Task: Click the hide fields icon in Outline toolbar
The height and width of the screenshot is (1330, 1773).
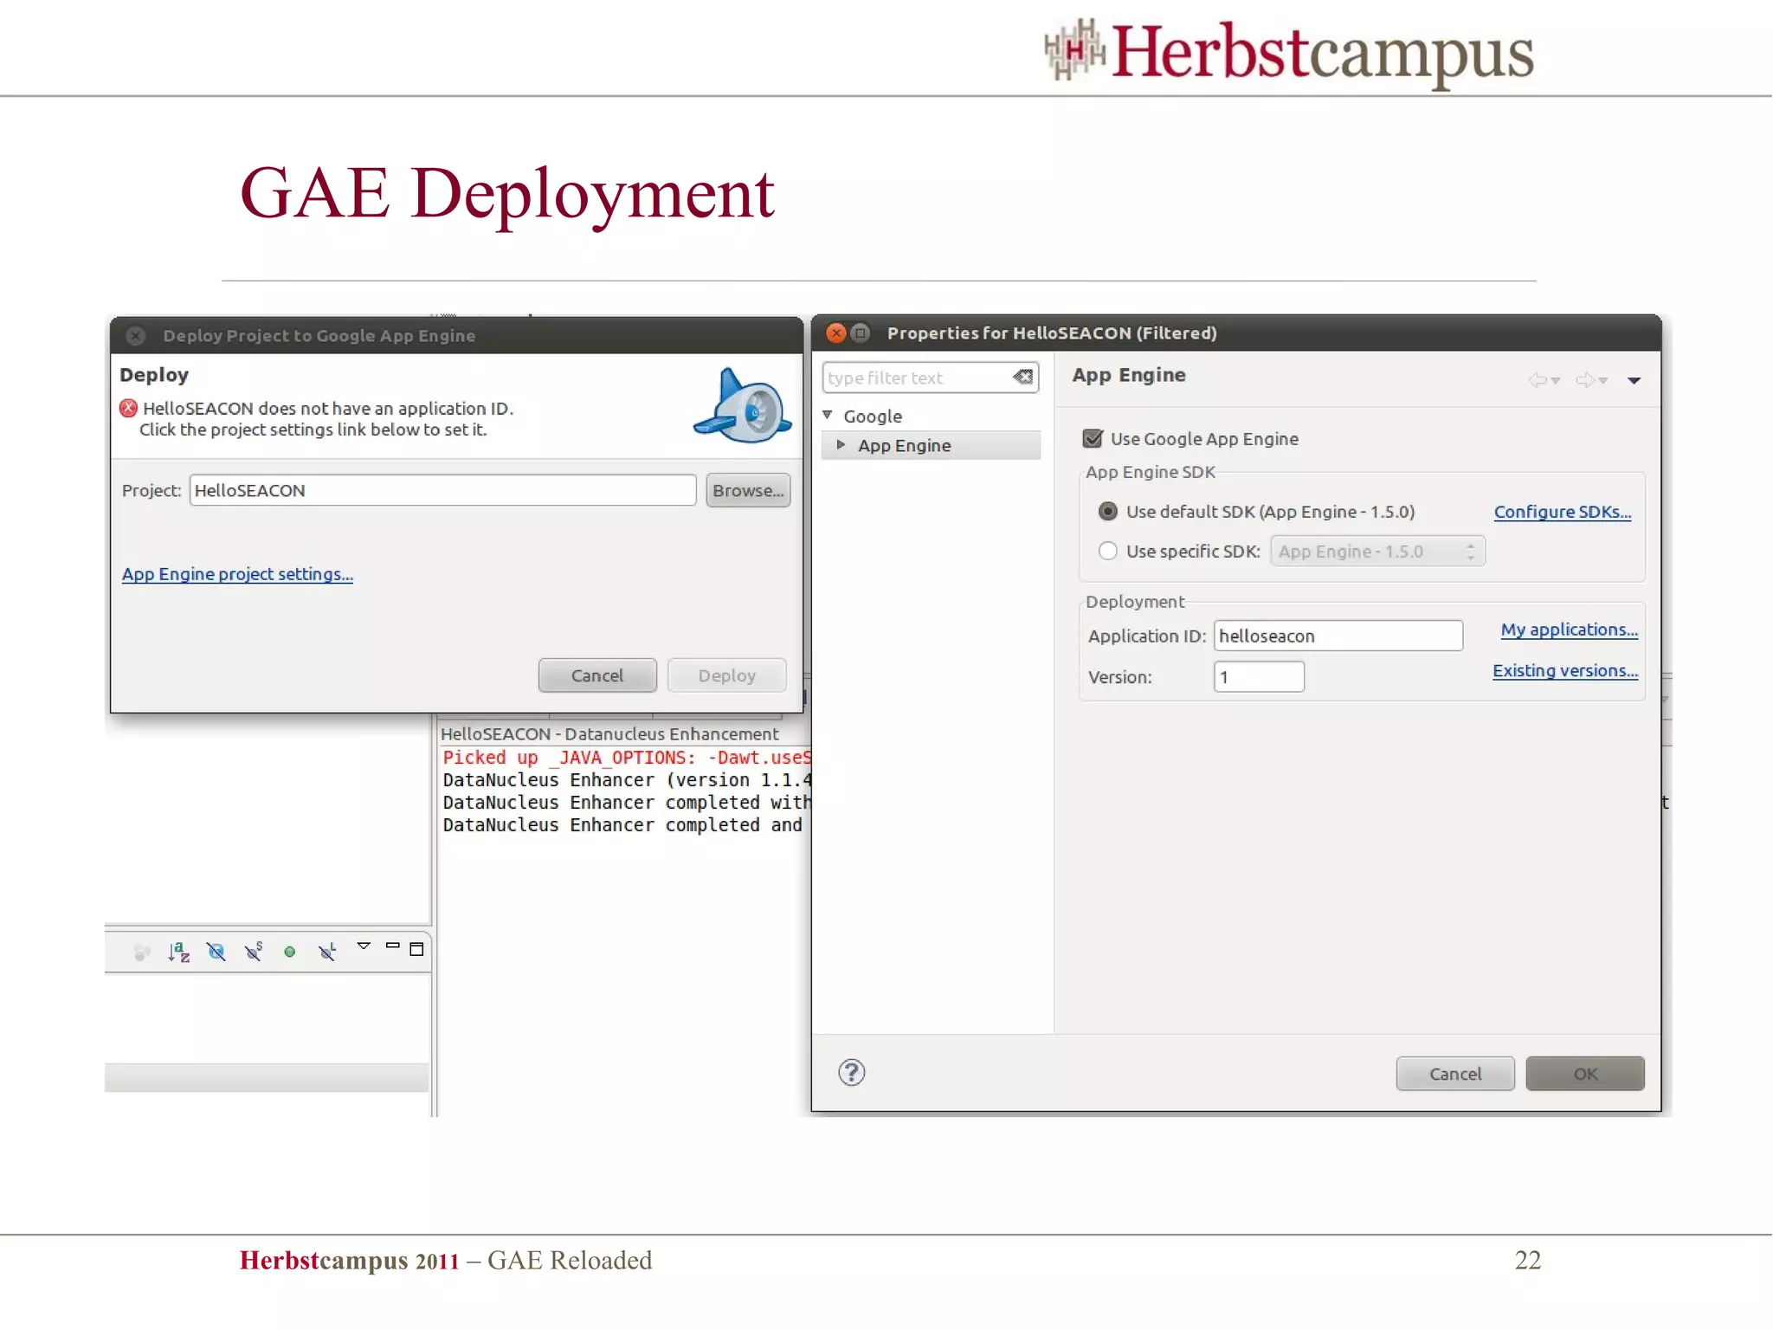Action: click(x=216, y=952)
